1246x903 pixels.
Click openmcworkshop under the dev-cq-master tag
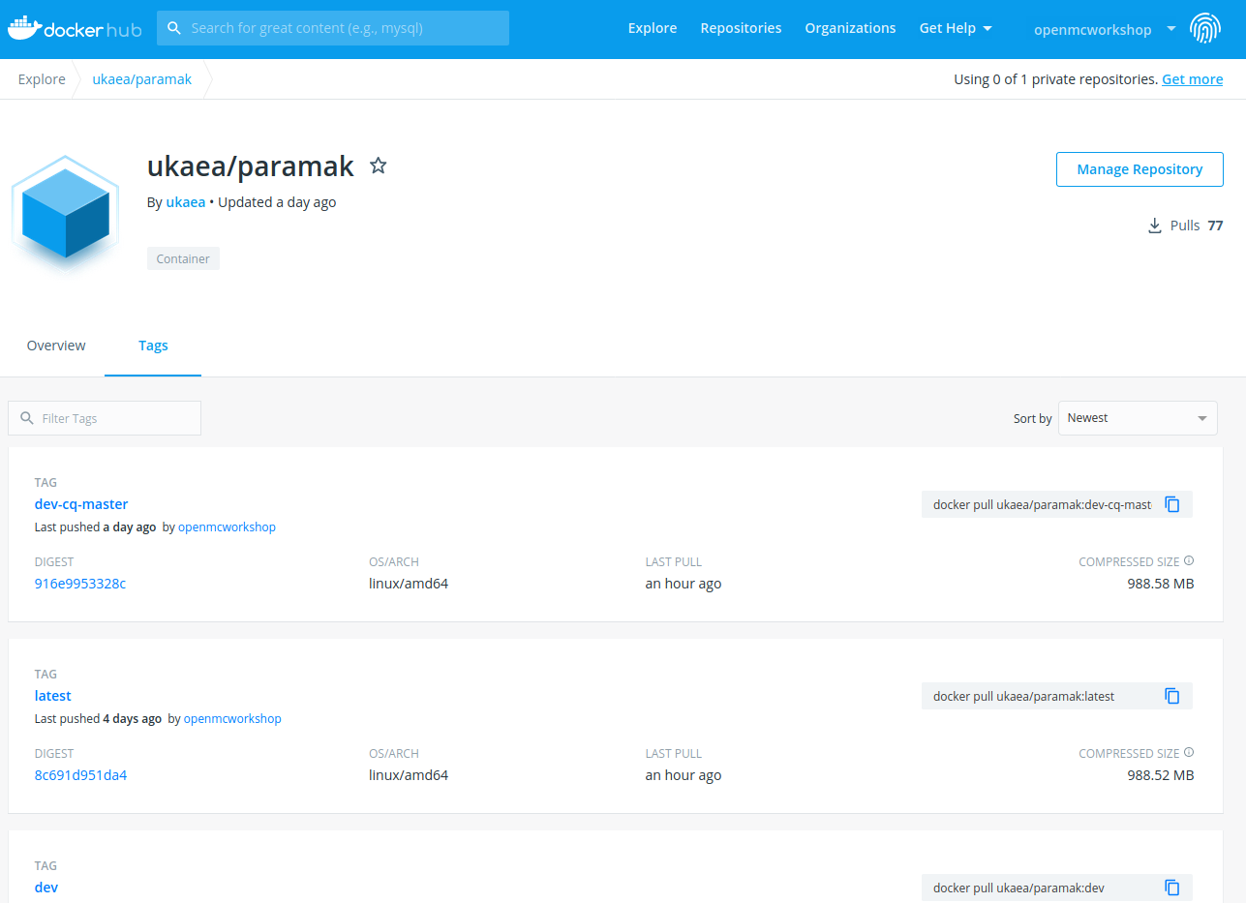tap(227, 527)
